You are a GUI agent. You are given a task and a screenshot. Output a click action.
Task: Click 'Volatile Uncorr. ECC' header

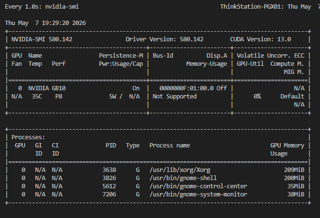point(271,56)
